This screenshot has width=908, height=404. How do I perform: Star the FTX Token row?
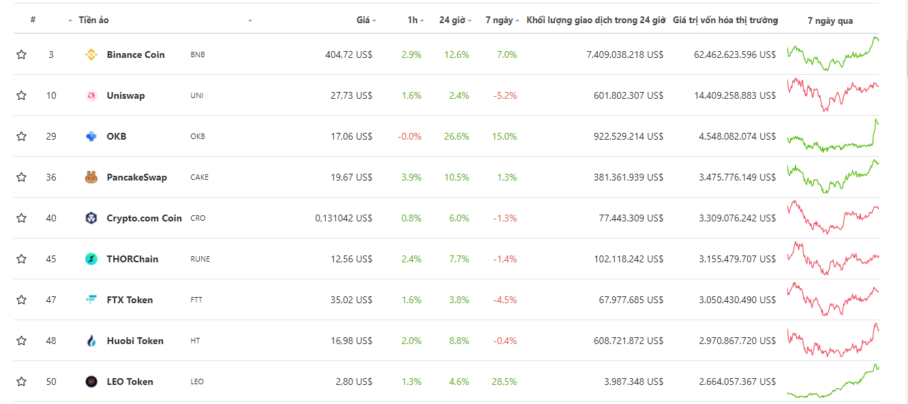pos(21,300)
